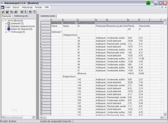This screenshot has height=123, width=168.
Task: Click the Globales Gelände tree icon
Action: (x=9, y=26)
